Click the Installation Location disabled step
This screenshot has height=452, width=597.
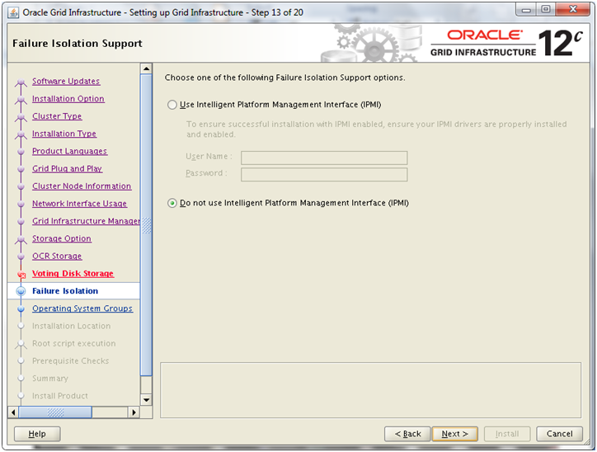[x=71, y=326]
